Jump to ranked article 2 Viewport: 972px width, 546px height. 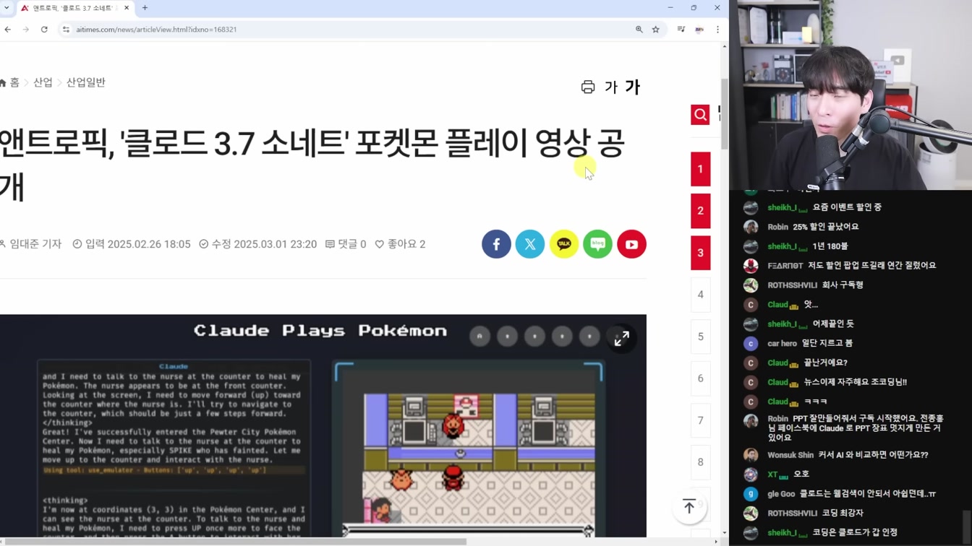pyautogui.click(x=700, y=211)
